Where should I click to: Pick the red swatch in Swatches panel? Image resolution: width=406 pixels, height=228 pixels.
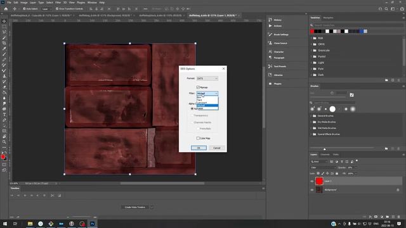[312, 31]
